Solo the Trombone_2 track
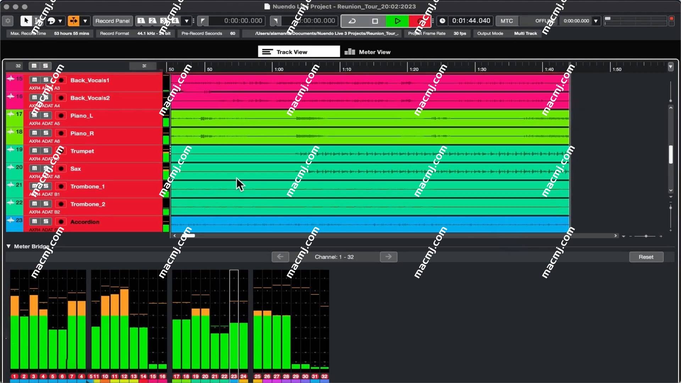Image resolution: width=681 pixels, height=383 pixels. pos(46,204)
